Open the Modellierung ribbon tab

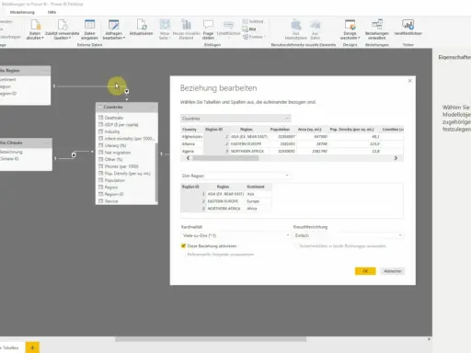click(22, 12)
